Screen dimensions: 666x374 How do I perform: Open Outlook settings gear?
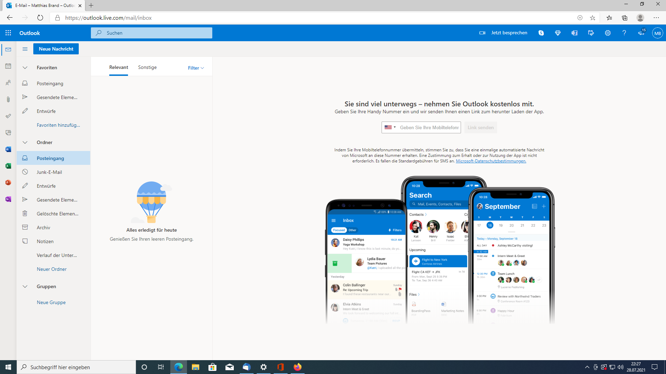point(608,33)
